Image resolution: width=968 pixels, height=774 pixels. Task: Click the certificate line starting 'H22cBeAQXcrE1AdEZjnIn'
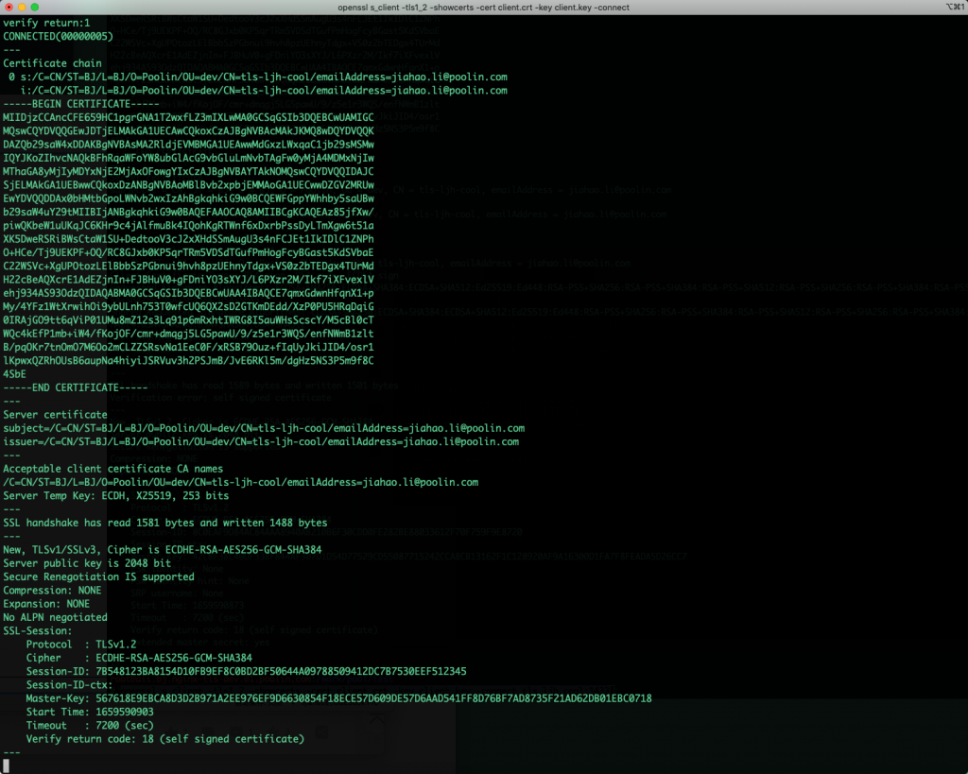[188, 280]
